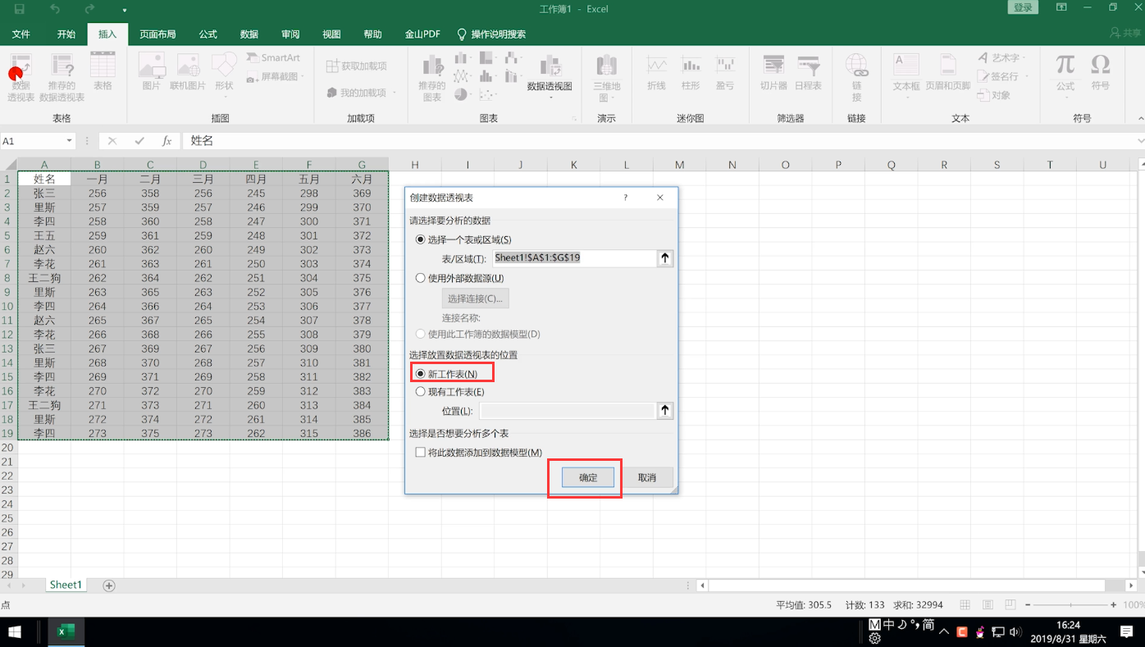Screen dimensions: 1145x647
Task: Click in the 位置 location input field
Action: [567, 410]
